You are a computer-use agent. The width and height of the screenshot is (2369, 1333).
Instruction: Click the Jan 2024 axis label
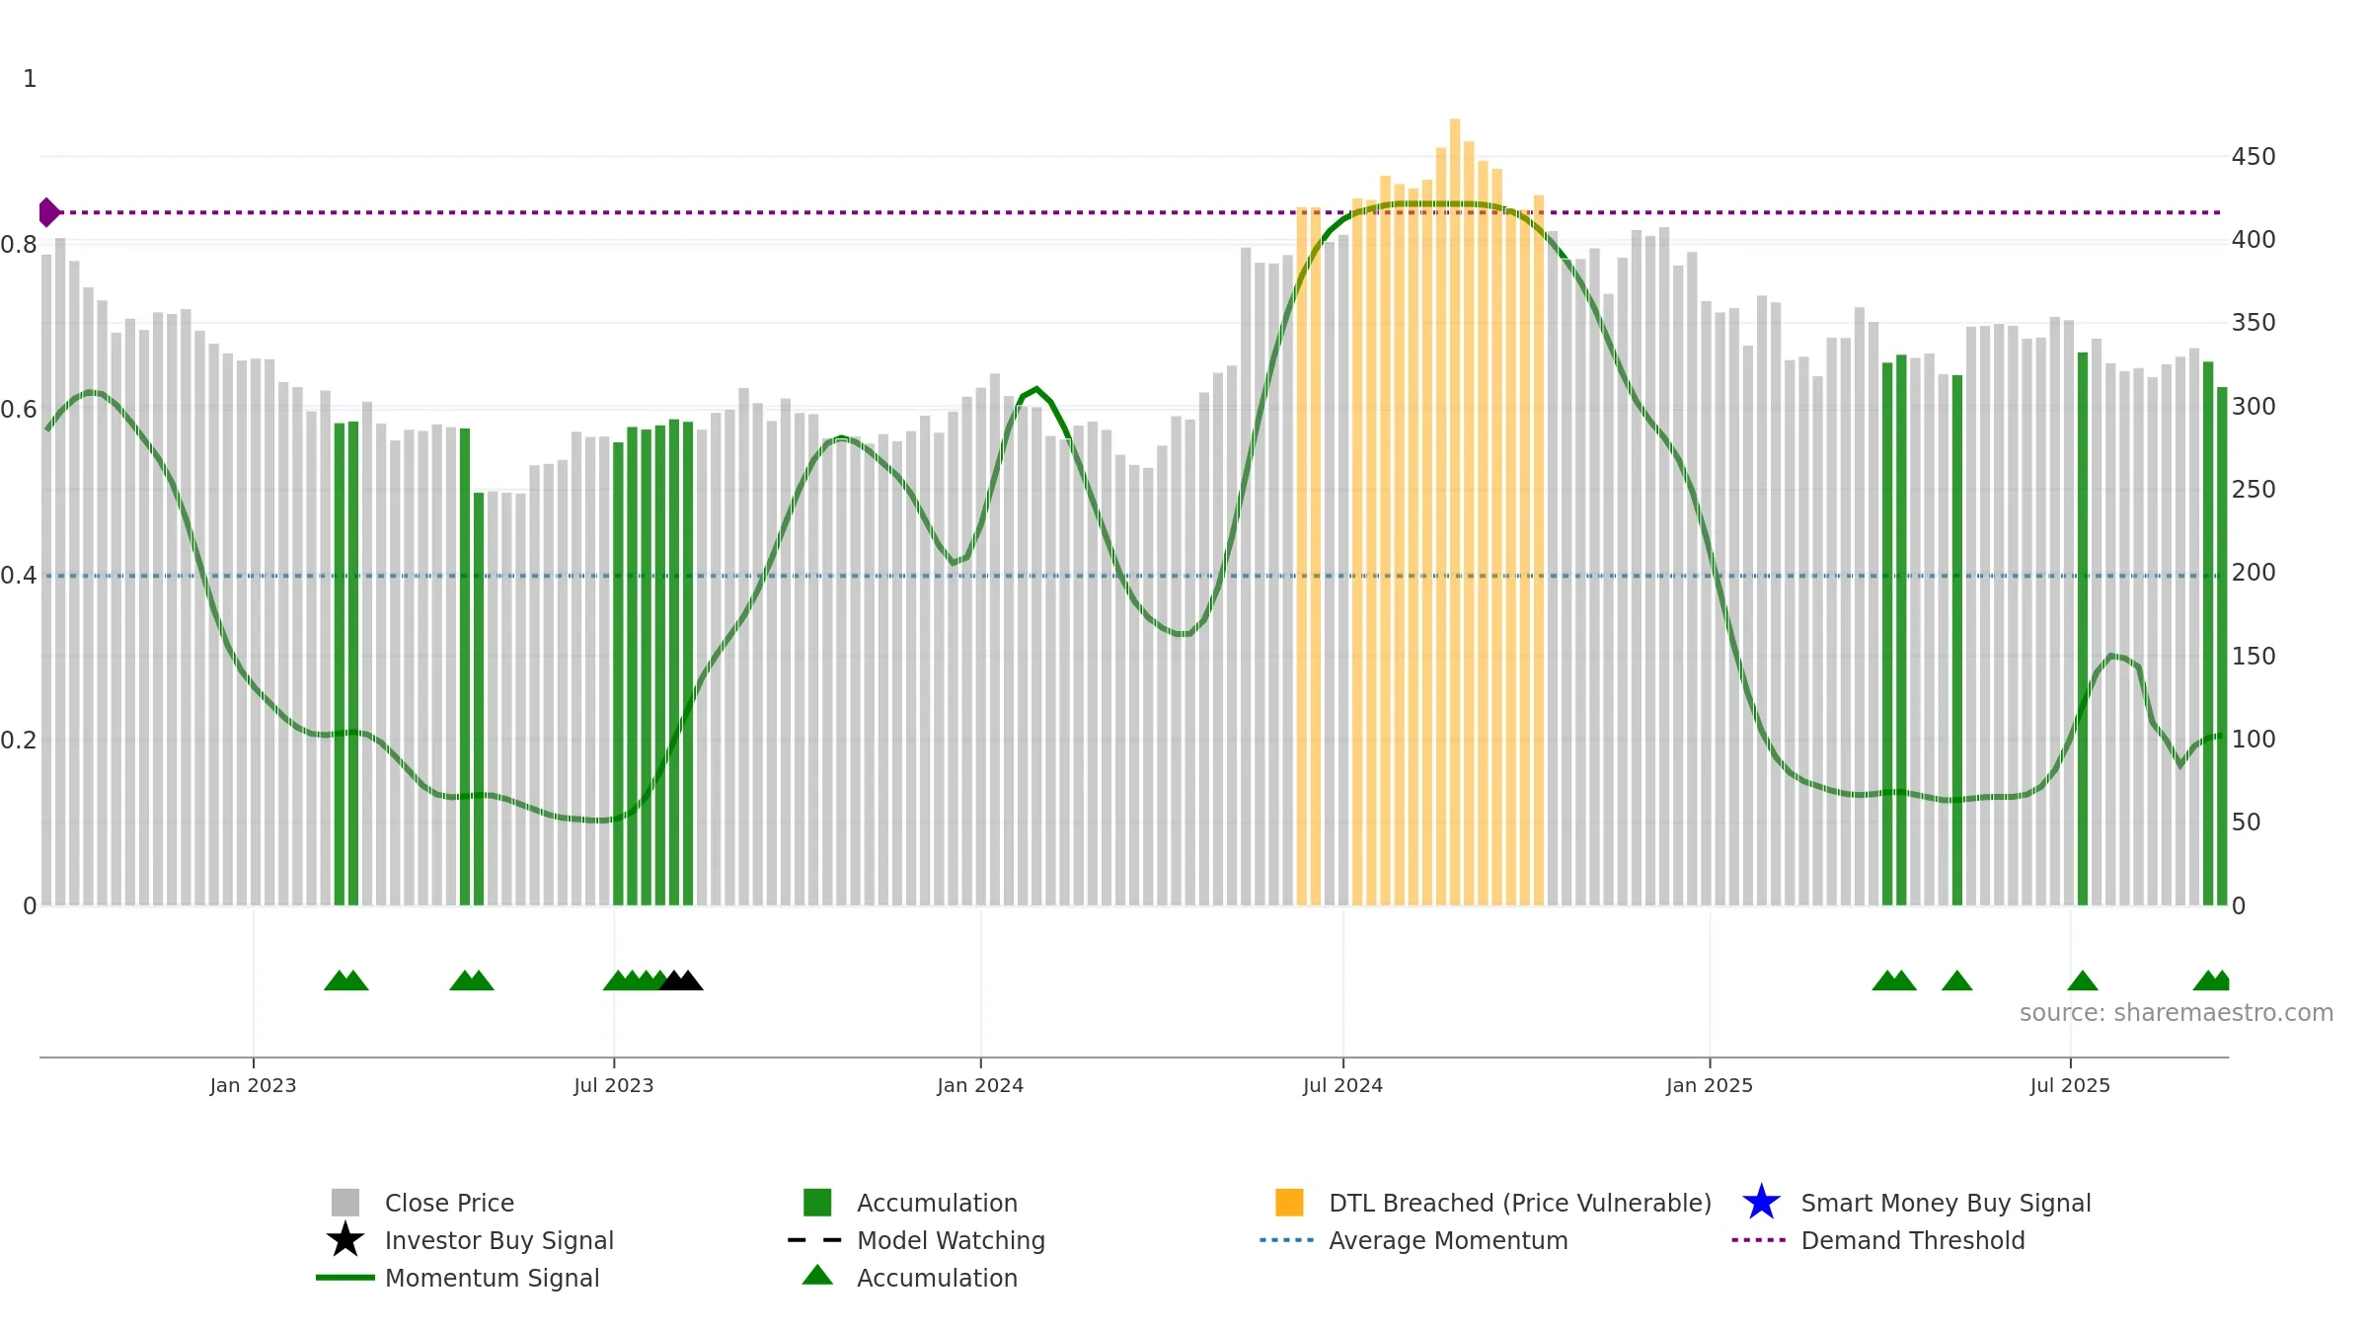980,1086
